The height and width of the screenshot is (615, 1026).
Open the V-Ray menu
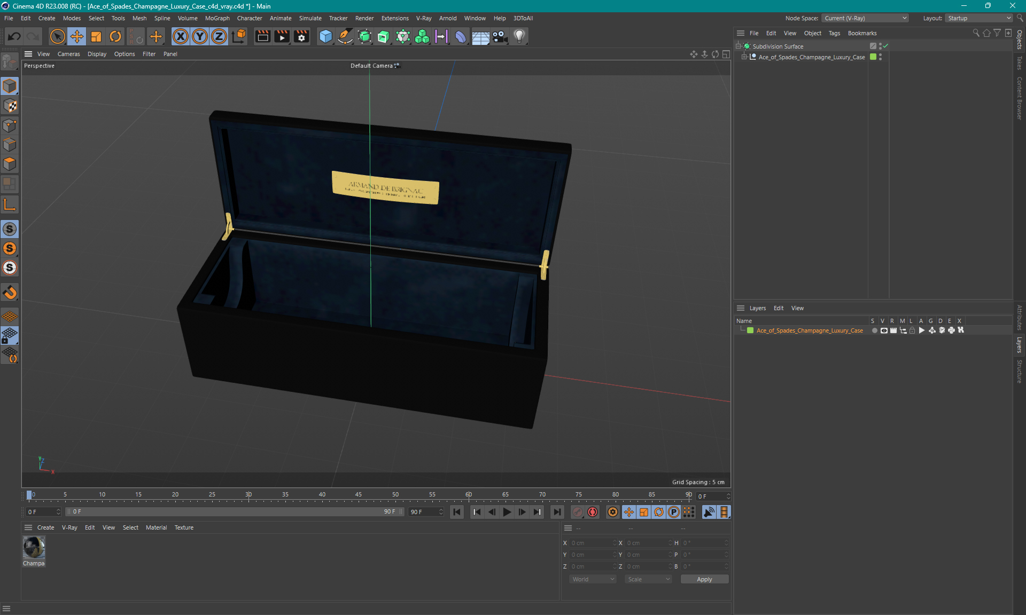[x=424, y=18]
